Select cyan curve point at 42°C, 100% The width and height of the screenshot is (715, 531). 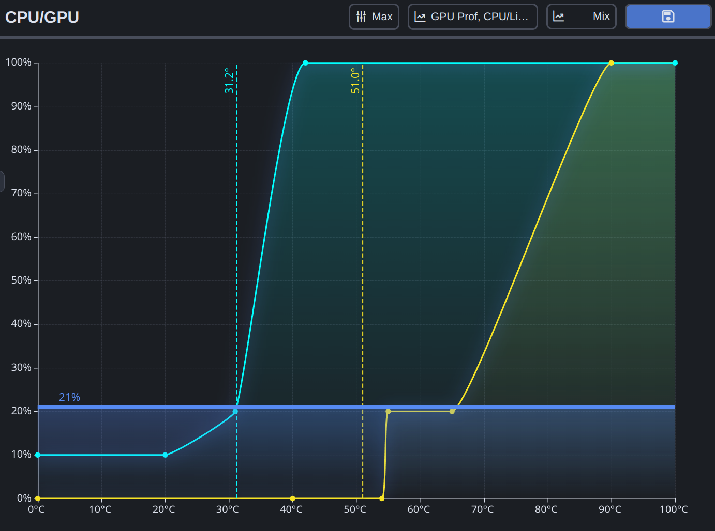click(x=305, y=63)
